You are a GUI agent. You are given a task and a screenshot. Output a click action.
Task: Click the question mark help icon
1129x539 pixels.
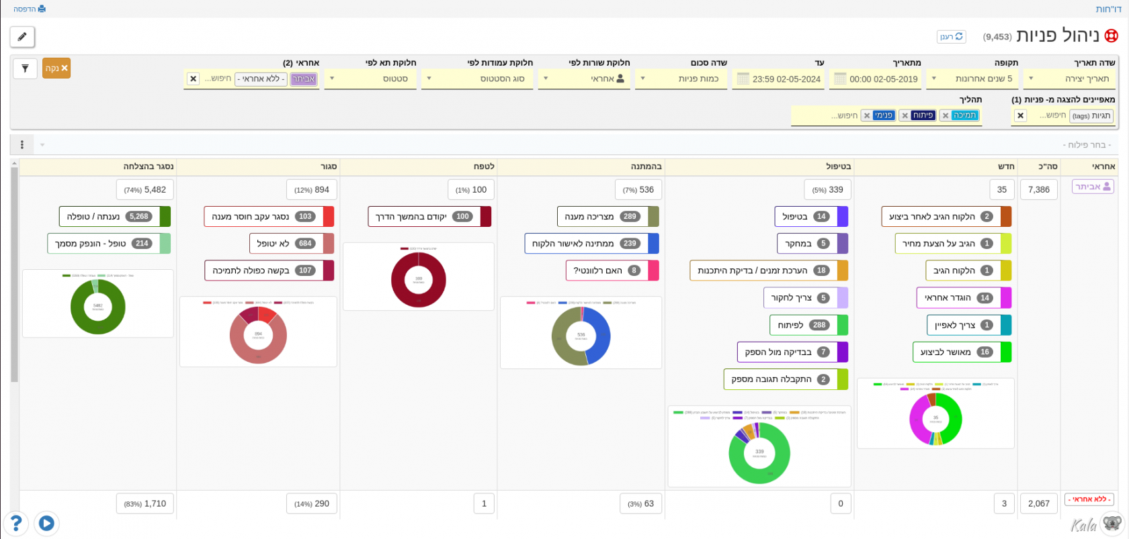(x=15, y=523)
